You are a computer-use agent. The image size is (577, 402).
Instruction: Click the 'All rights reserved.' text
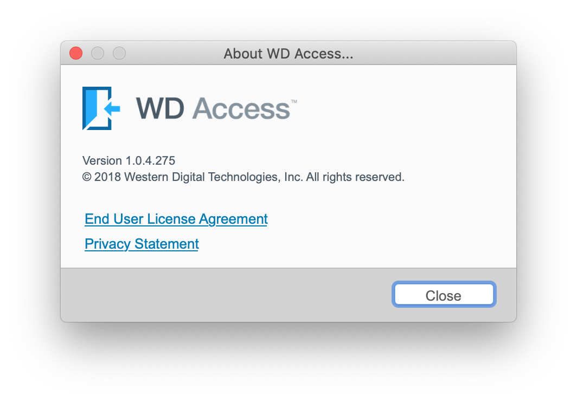355,177
